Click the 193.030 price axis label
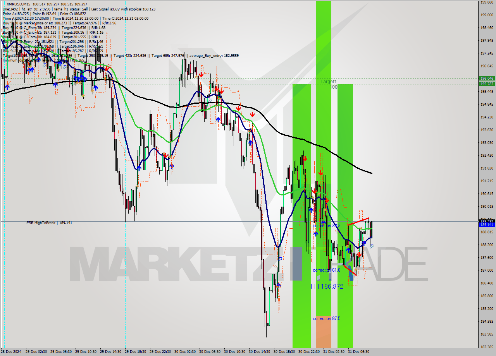496x356 pixels. (x=487, y=142)
